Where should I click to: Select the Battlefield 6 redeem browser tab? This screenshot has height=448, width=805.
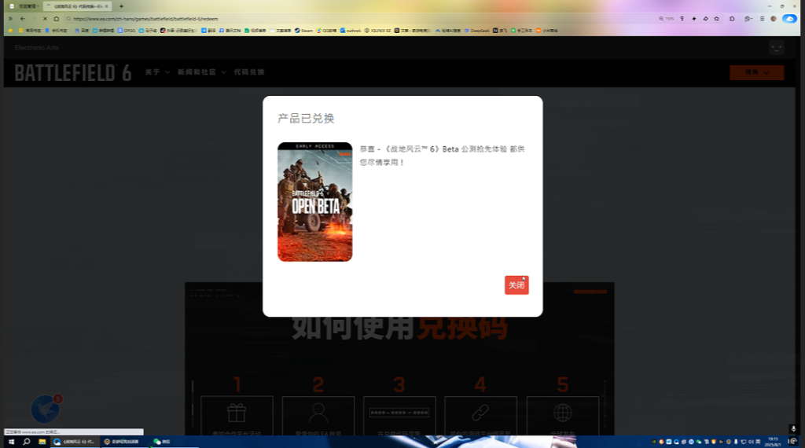(x=77, y=6)
